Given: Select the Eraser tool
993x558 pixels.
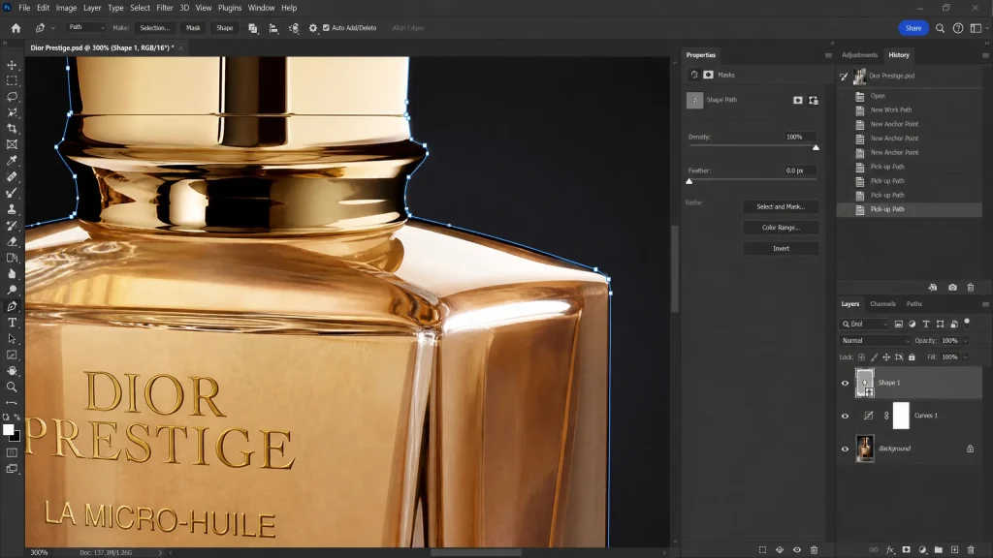Looking at the screenshot, I should [x=12, y=241].
